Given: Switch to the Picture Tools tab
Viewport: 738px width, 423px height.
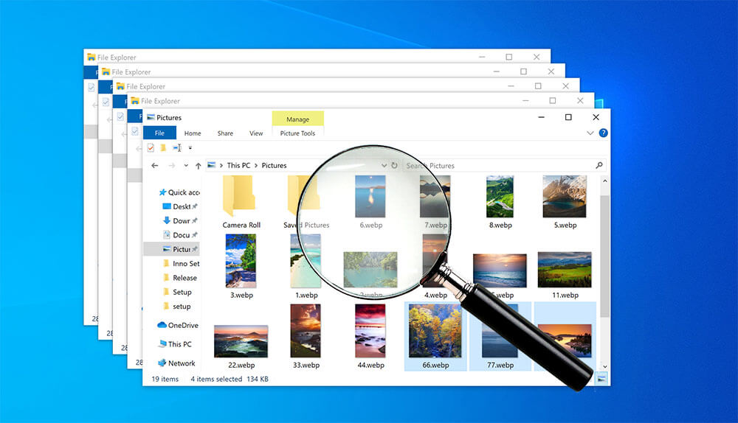Looking at the screenshot, I should 297,133.
